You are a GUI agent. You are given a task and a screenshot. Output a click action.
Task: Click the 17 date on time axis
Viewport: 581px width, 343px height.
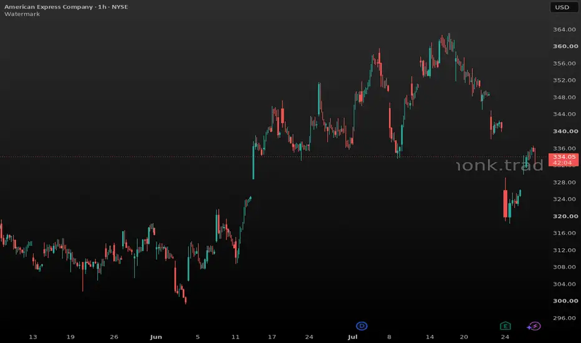[272, 337]
